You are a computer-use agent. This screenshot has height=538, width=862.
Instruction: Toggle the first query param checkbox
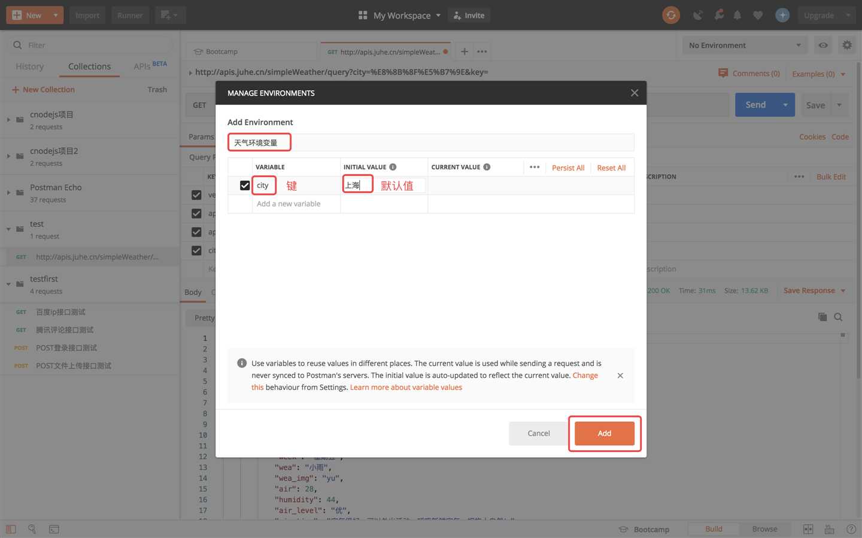pyautogui.click(x=196, y=195)
